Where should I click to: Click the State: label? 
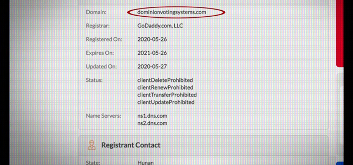click(x=93, y=162)
